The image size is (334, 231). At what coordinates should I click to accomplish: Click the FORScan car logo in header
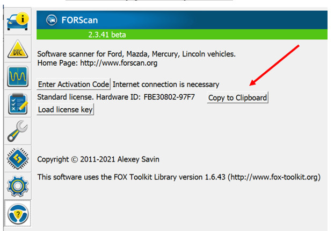coord(52,19)
